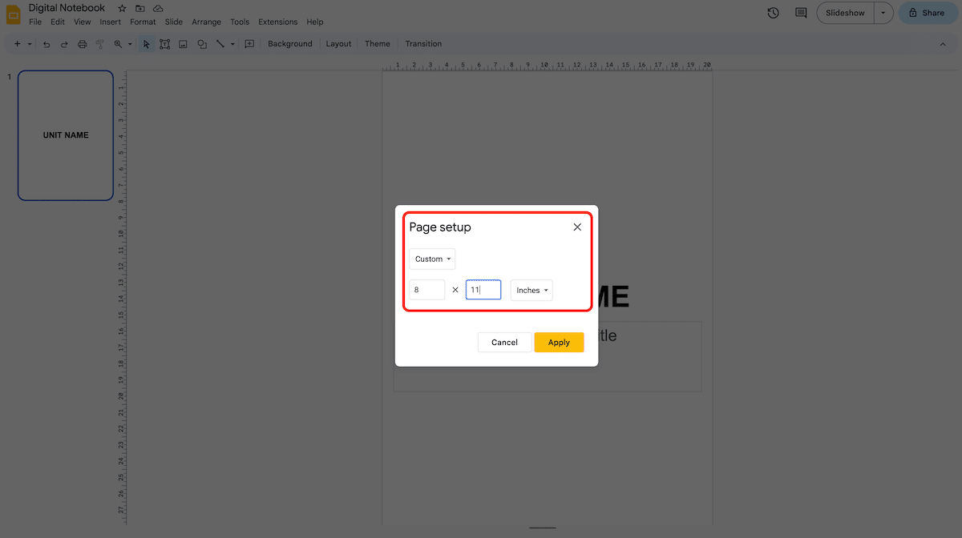Screen dimensions: 962x538
Task: Select the paint format tool
Action: (x=100, y=44)
